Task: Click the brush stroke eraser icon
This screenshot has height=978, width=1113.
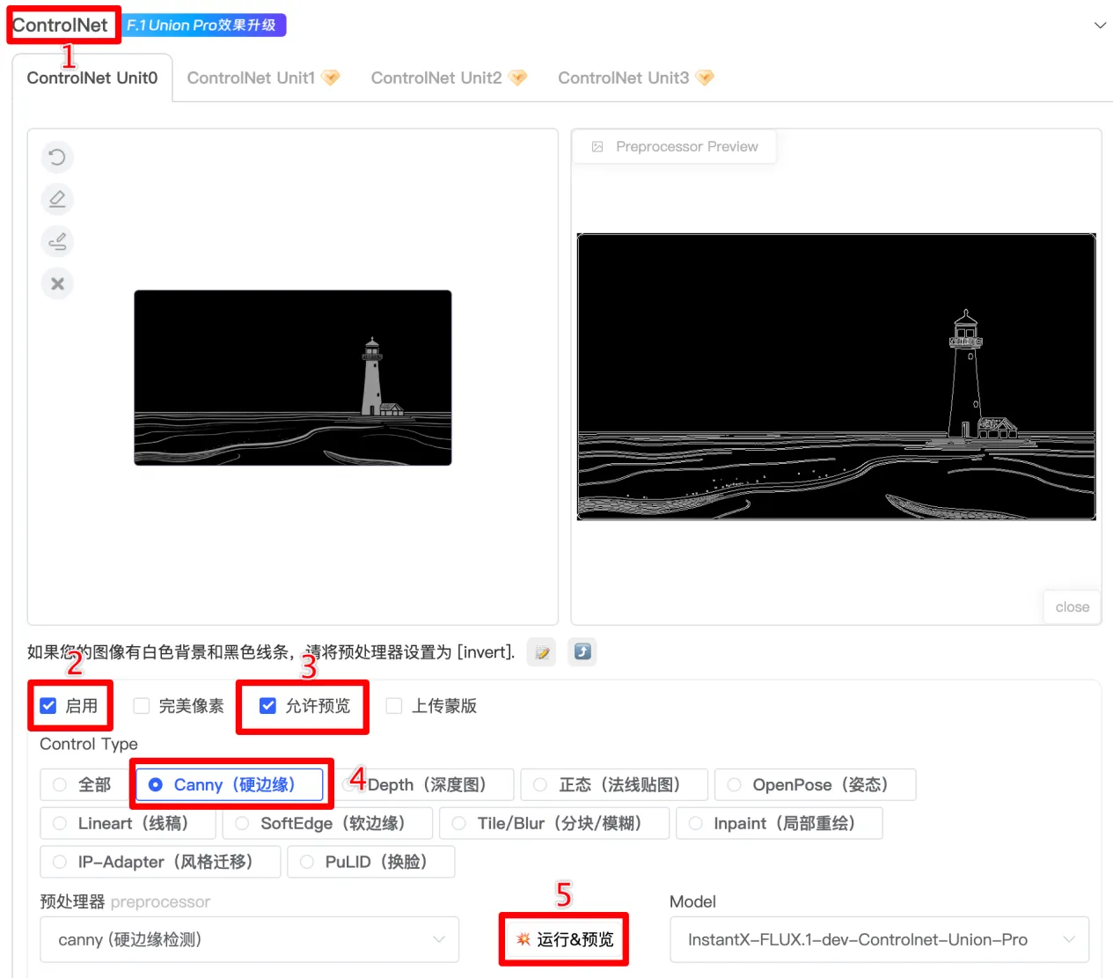Action: click(x=57, y=241)
